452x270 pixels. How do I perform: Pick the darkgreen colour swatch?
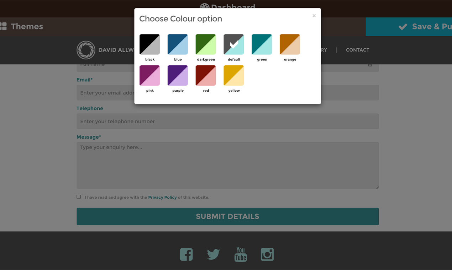click(206, 44)
